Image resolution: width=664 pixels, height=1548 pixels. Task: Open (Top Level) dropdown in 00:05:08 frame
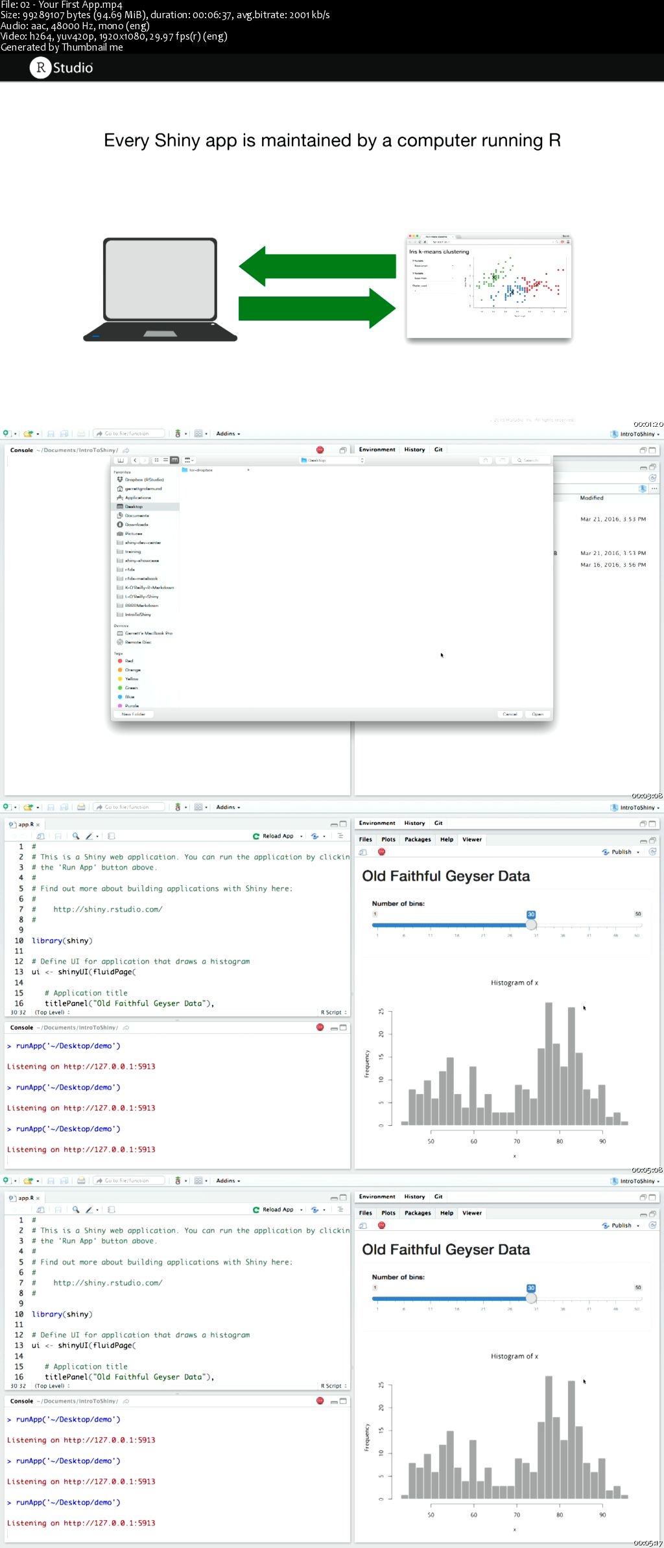point(52,1012)
